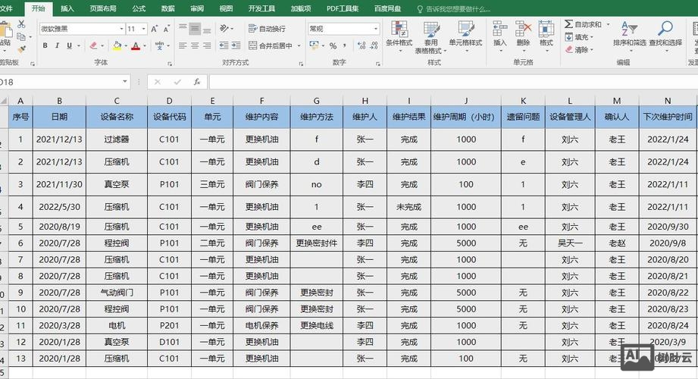
Task: Toggle middle vertical alignment
Action: click(x=195, y=29)
